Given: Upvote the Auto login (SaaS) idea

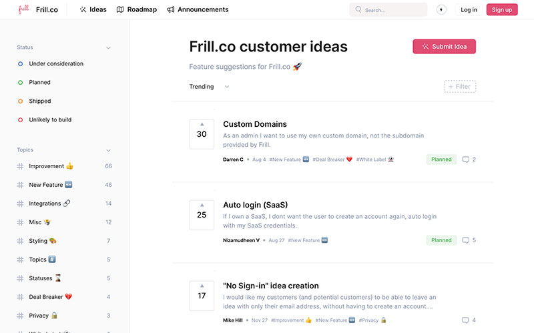Looking at the screenshot, I should (202, 215).
